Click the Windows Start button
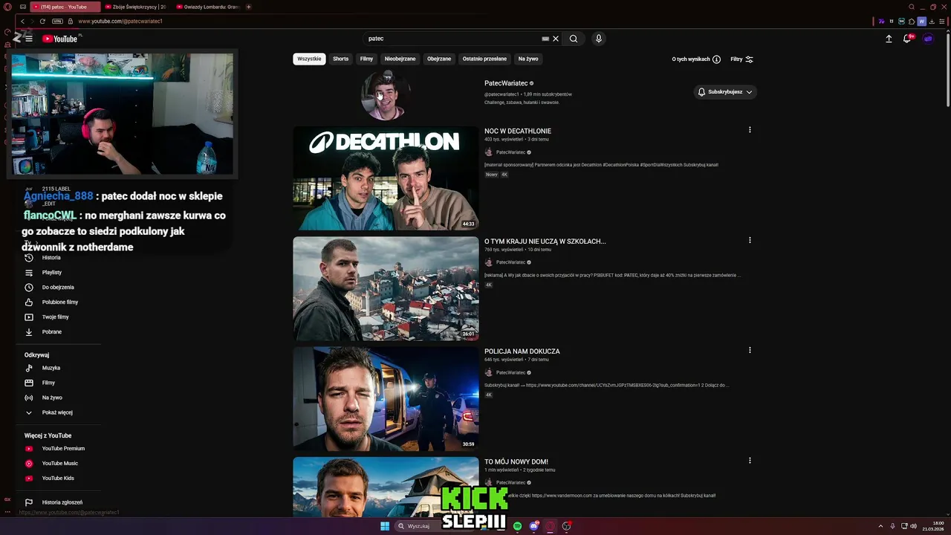Viewport: 951px width, 535px height. click(x=385, y=526)
